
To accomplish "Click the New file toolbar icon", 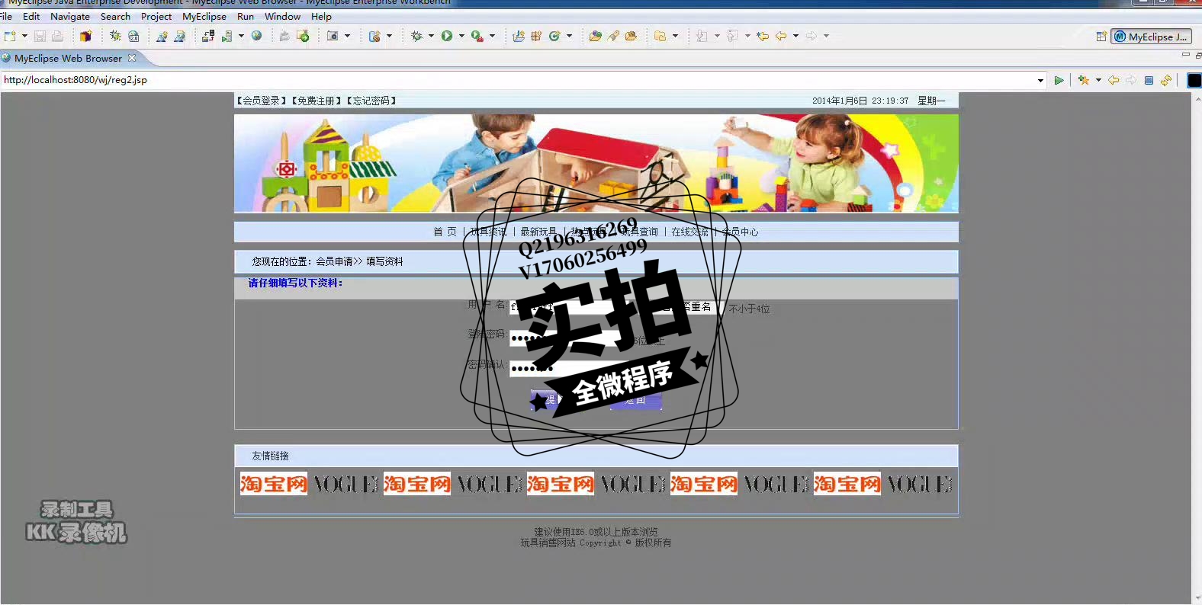I will [10, 36].
